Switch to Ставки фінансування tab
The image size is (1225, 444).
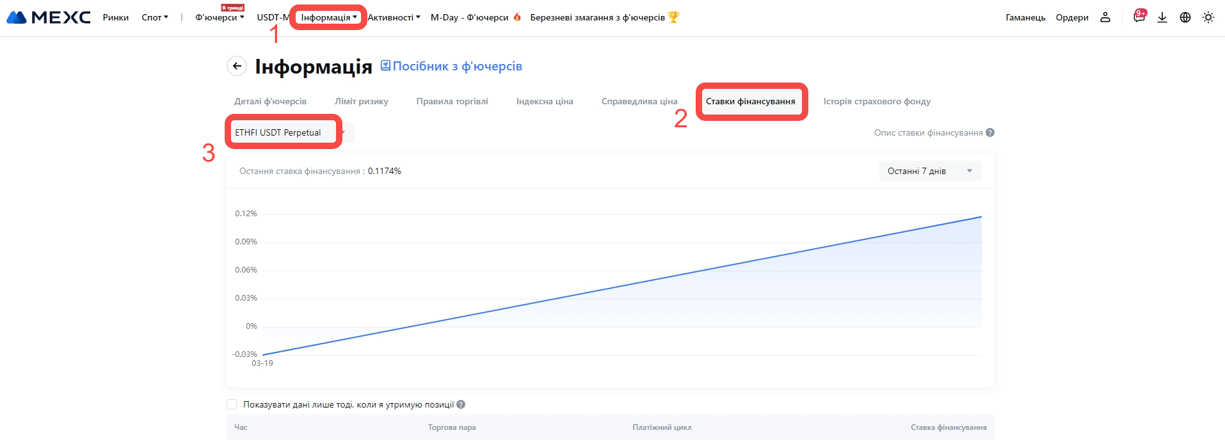tap(750, 101)
